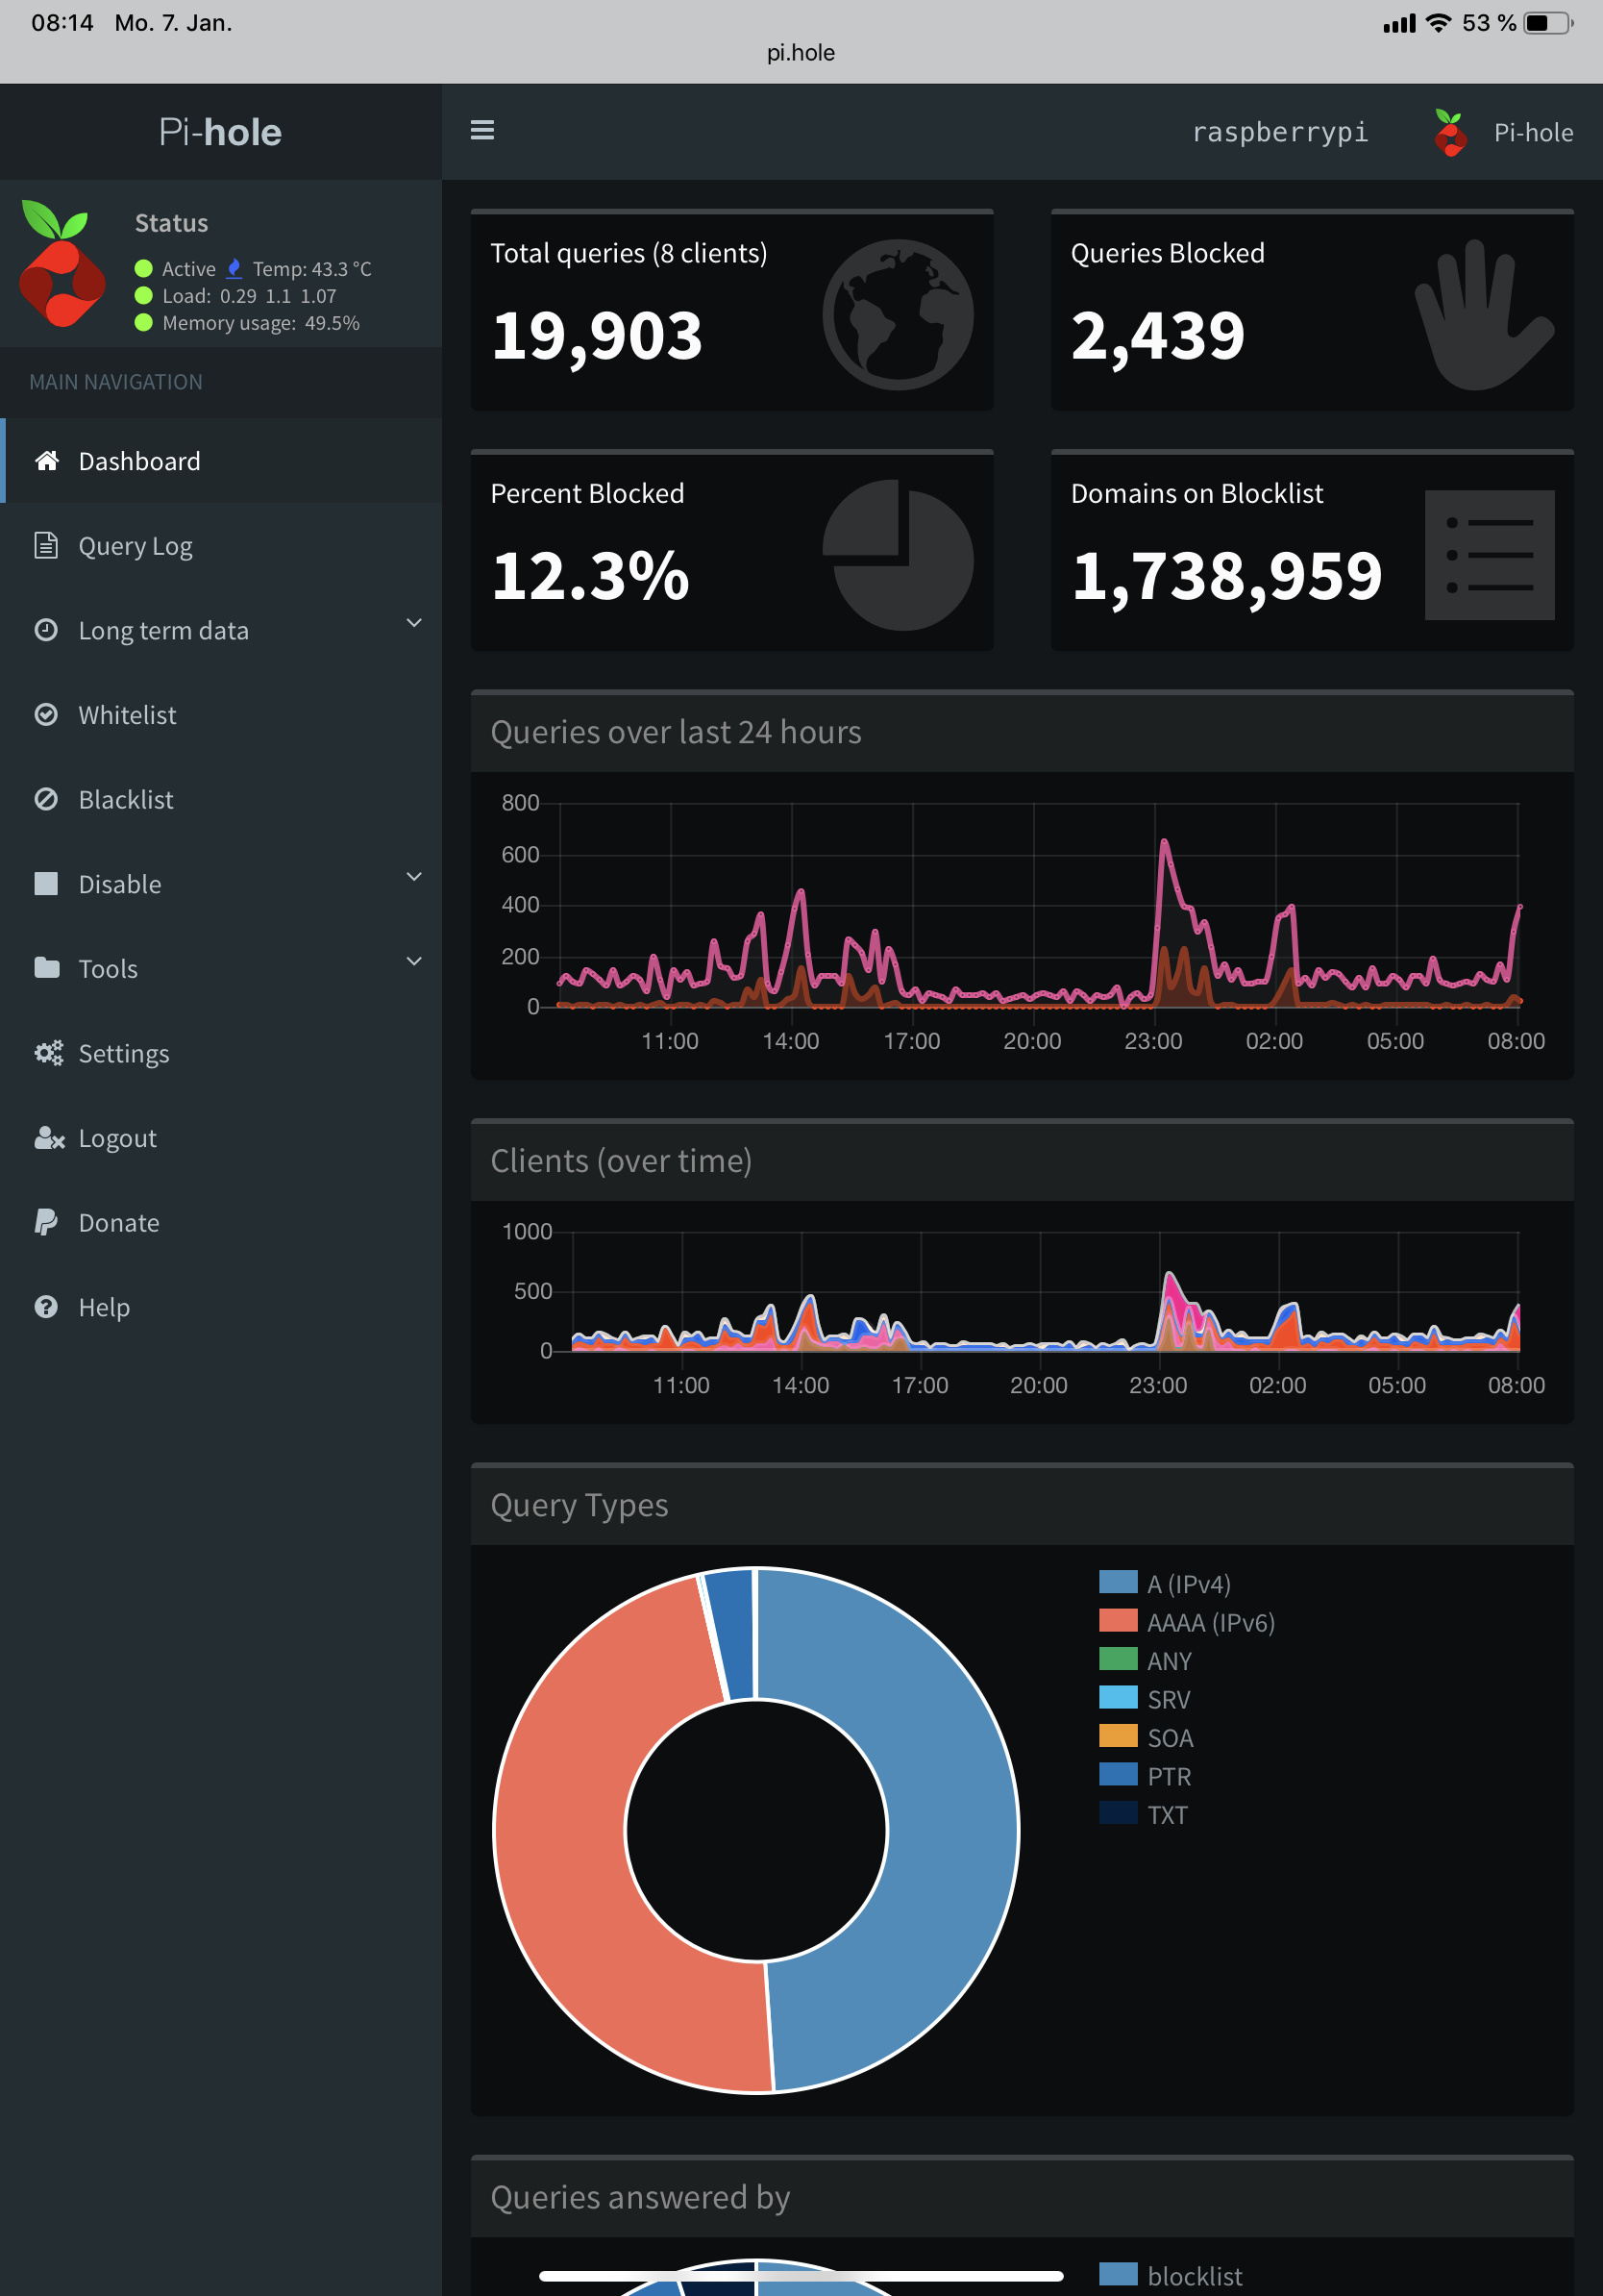Click the large Pi-hole logo in Status panel
The height and width of the screenshot is (2296, 1603).
pos(62,264)
